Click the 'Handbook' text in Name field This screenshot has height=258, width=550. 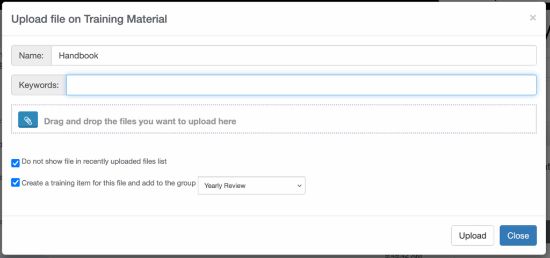[x=78, y=55]
